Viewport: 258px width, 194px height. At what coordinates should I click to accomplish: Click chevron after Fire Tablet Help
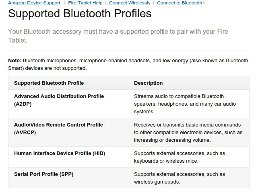coord(106,3)
